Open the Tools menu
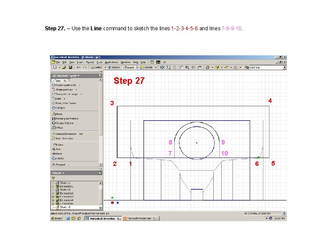 (99, 62)
